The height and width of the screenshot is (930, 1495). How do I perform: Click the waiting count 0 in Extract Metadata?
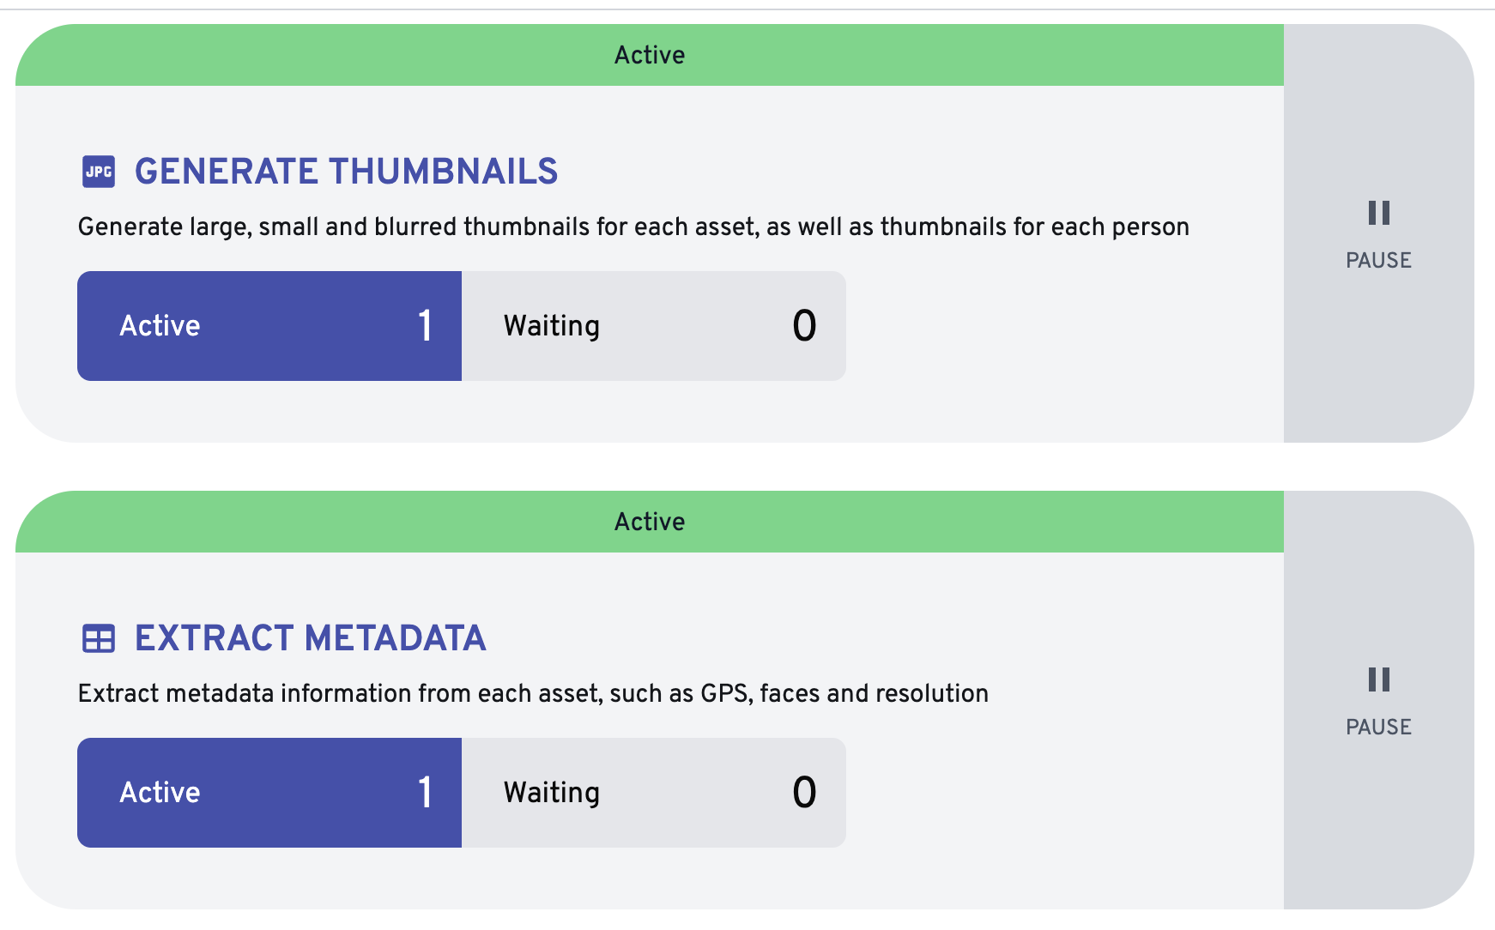pos(804,793)
